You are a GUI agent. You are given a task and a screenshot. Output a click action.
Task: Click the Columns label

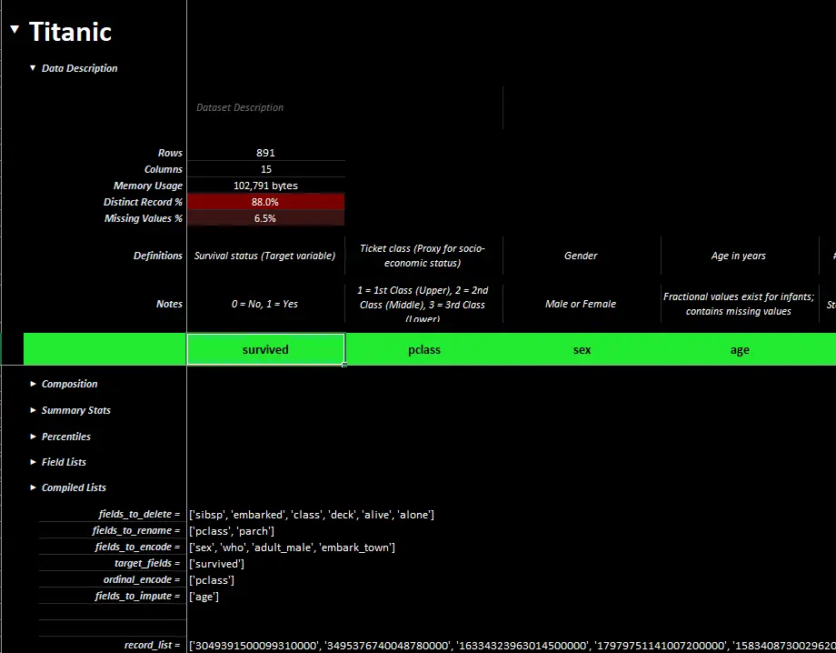click(x=164, y=169)
